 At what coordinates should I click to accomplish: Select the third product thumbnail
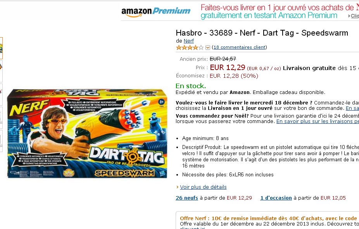(1, 94)
